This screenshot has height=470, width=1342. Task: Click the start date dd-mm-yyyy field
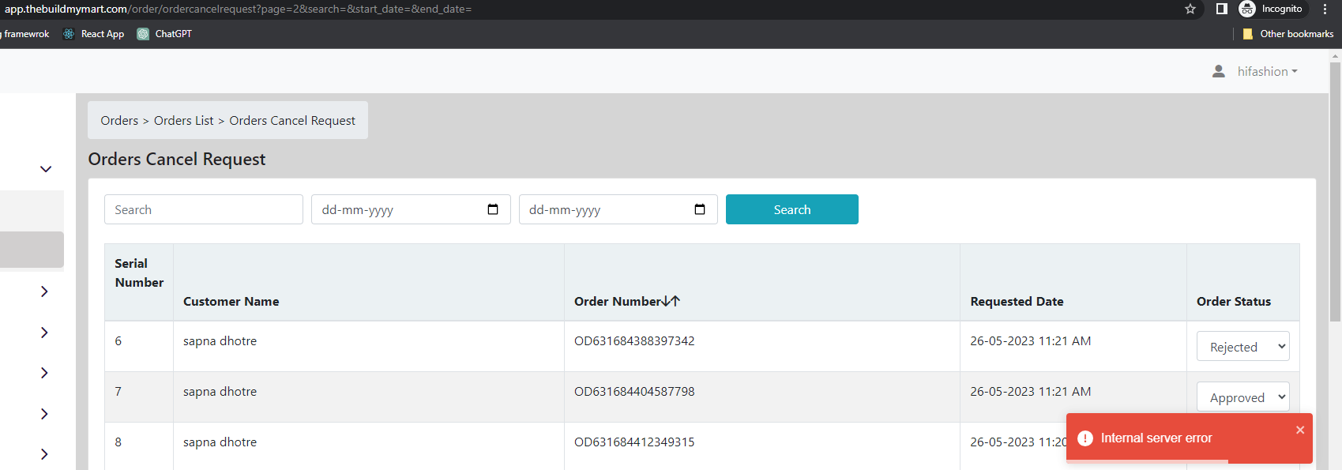(411, 209)
